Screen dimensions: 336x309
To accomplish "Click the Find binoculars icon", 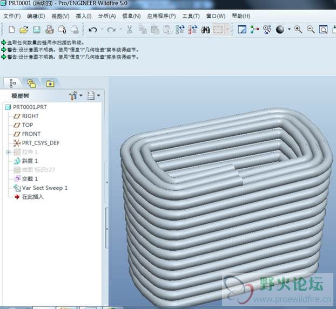I will [205, 30].
